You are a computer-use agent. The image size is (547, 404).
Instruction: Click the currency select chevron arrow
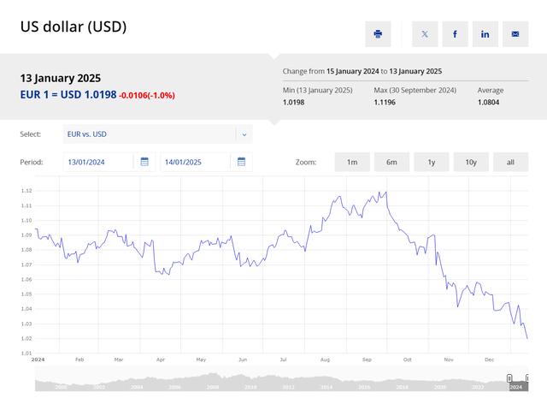[244, 134]
